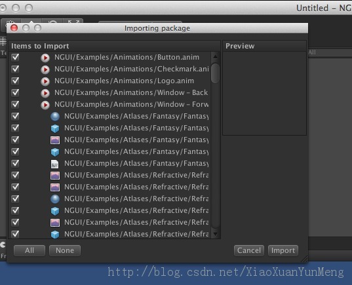Image resolution: width=352 pixels, height=285 pixels.
Task: Click the sphere material icon in Refractive atlas rows
Action: pos(55,199)
